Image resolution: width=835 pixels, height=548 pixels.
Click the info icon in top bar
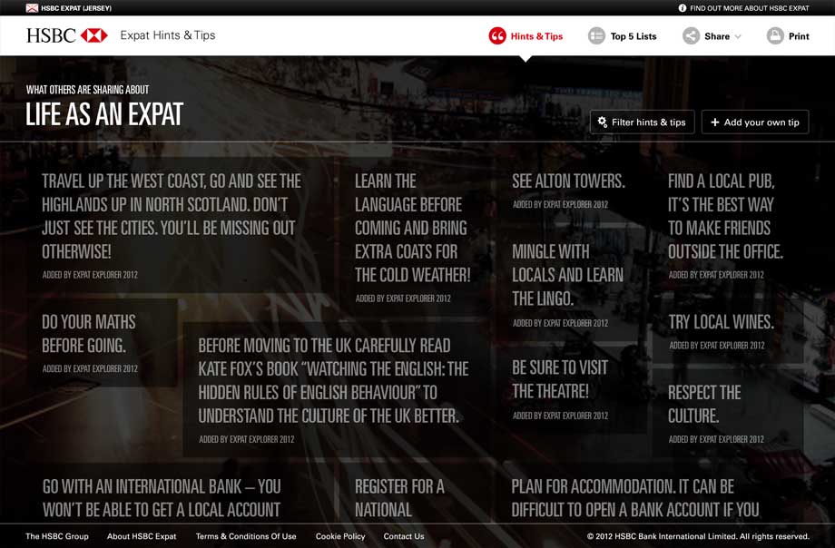point(683,8)
